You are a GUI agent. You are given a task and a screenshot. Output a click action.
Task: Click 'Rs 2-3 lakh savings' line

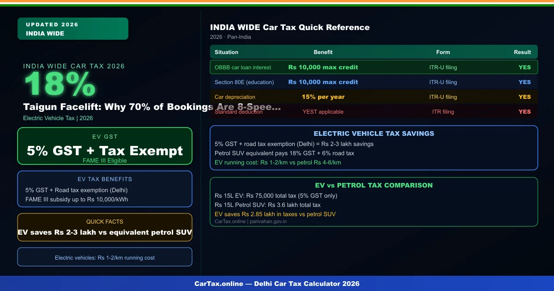[294, 144]
